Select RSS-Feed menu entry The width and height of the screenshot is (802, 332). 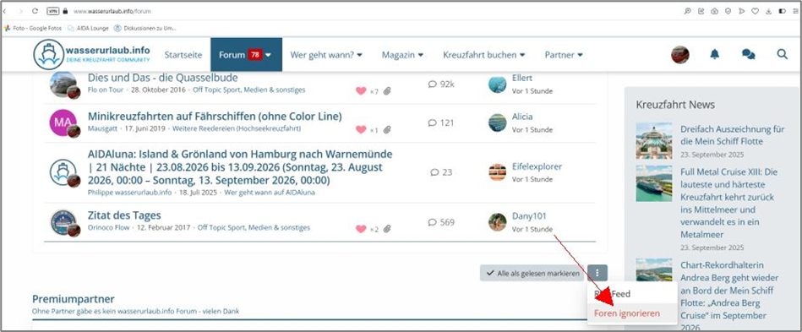pos(612,294)
